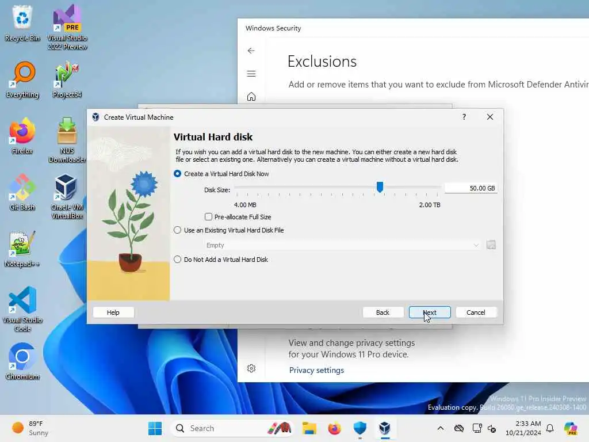The image size is (589, 442).
Task: Click the cloud sync off icon in tray
Action: [x=458, y=428]
